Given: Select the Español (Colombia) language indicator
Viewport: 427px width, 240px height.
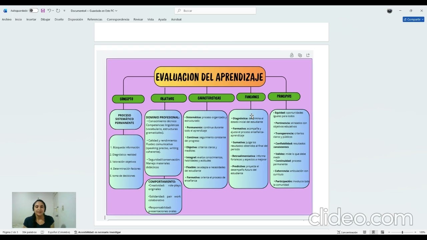Looking at the screenshot, I should coord(59,232).
